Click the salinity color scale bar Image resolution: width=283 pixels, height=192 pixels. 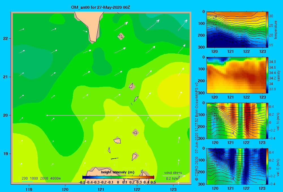(267, 75)
